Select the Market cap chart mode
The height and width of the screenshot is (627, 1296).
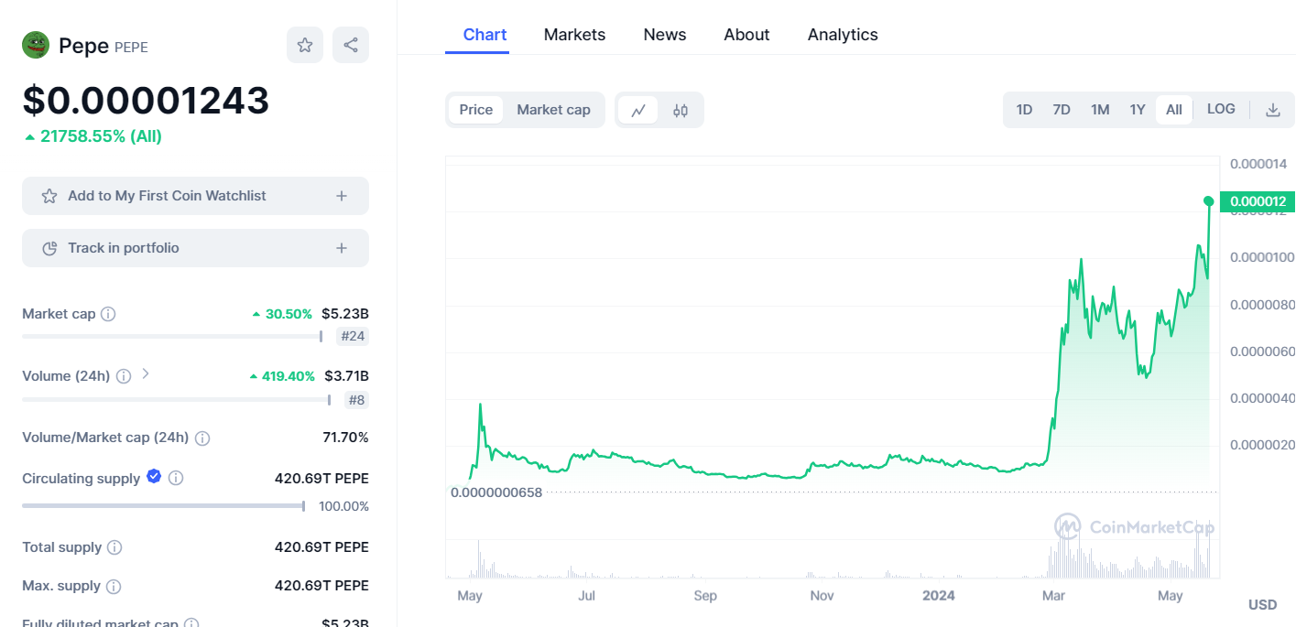click(x=553, y=110)
